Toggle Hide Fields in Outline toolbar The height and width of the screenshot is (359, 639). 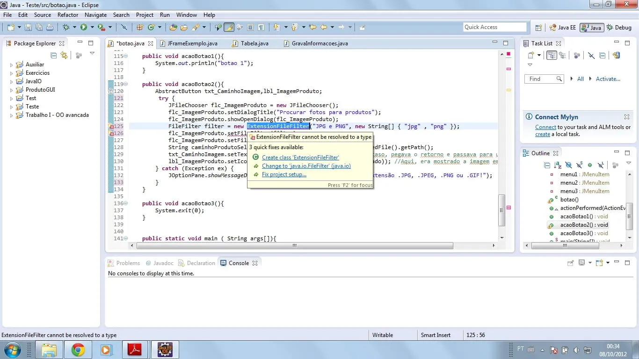click(568, 165)
